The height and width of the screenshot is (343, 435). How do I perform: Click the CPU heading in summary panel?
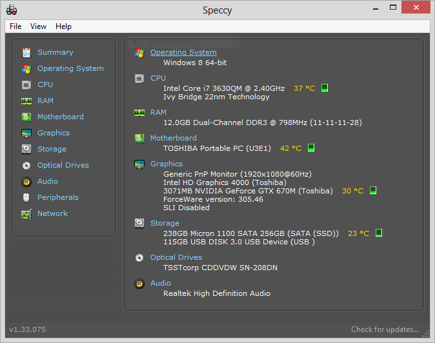158,78
